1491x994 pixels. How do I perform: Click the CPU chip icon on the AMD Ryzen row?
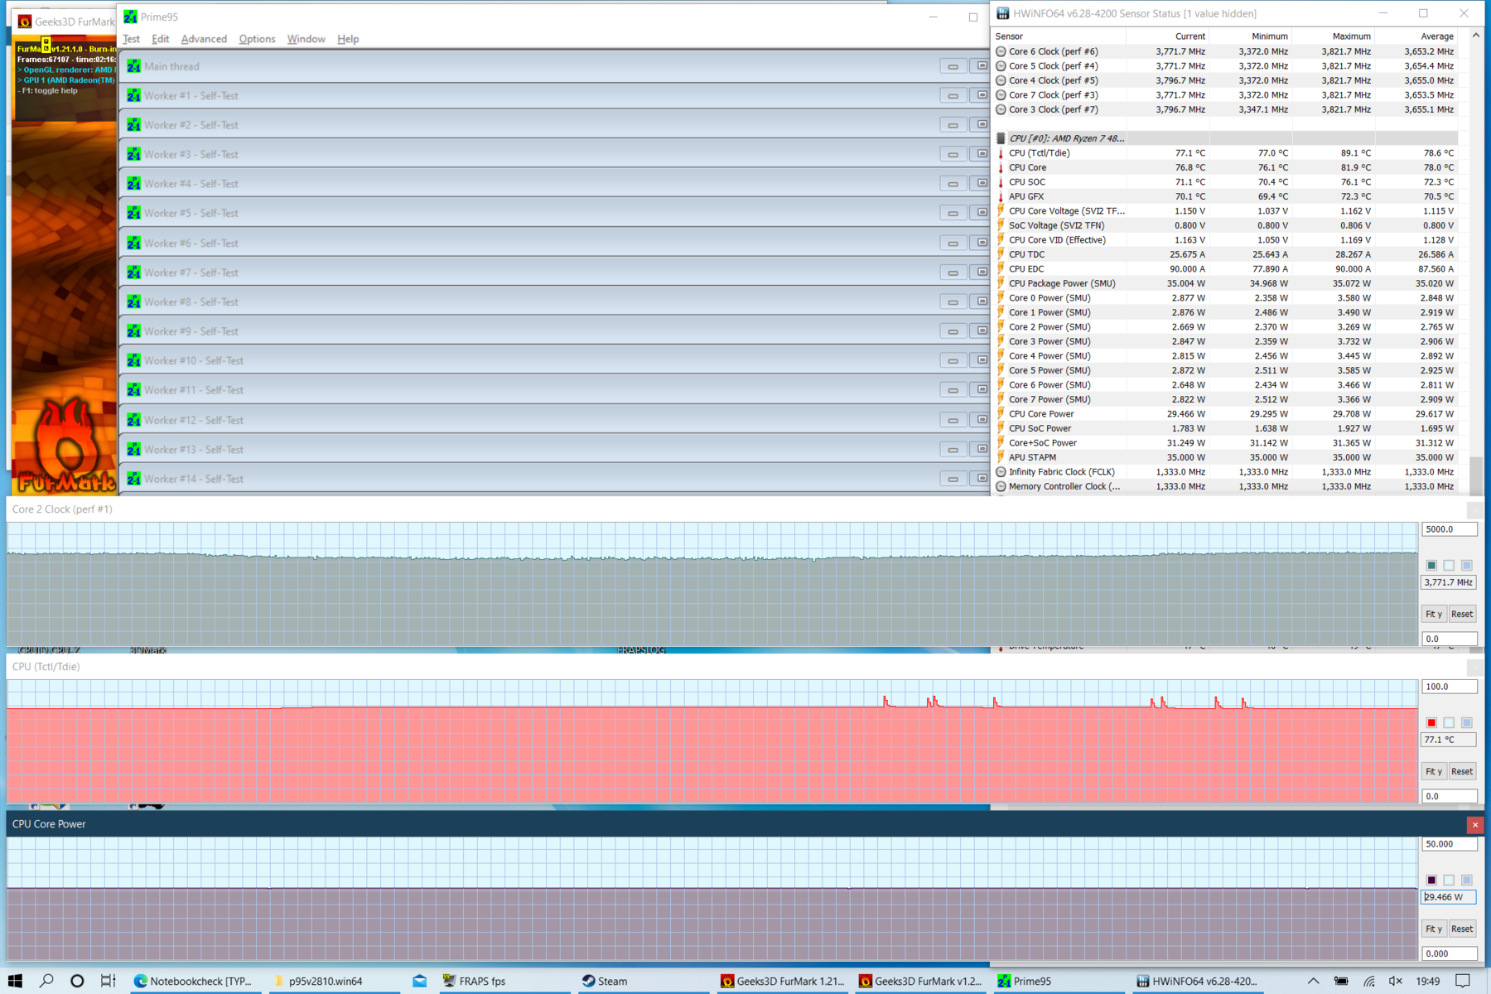1001,138
